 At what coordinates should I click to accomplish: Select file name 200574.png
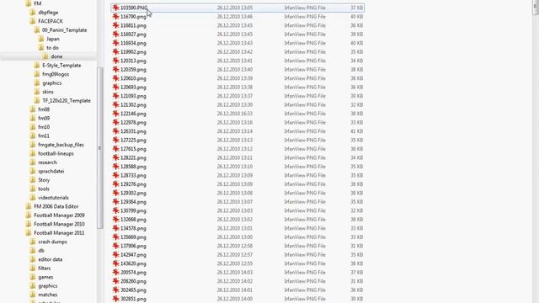pyautogui.click(x=133, y=273)
